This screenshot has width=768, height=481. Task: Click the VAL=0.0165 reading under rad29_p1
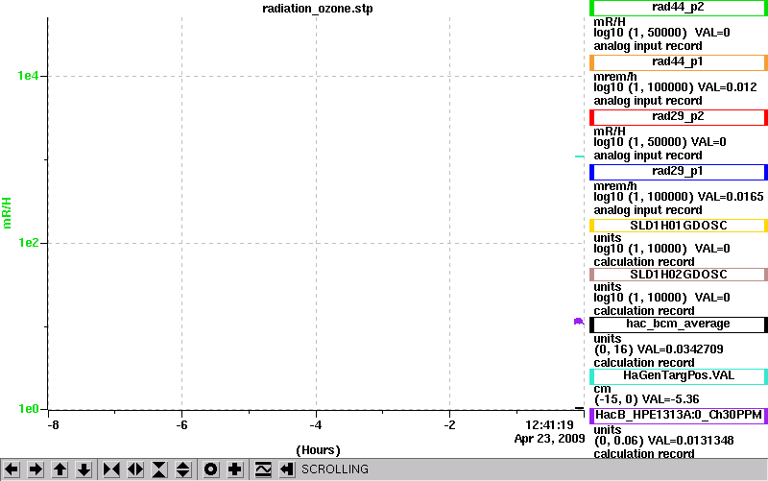(731, 197)
